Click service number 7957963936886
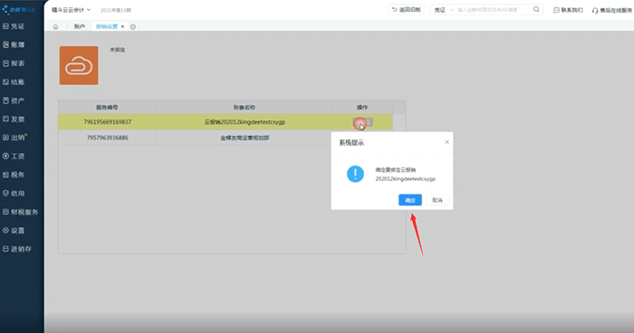 [x=107, y=138]
